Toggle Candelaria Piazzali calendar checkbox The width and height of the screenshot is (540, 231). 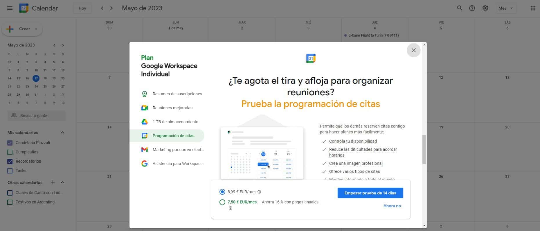click(x=10, y=143)
